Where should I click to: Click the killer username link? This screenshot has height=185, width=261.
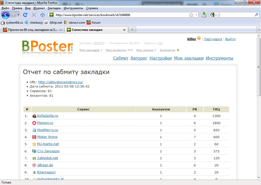tap(192, 39)
